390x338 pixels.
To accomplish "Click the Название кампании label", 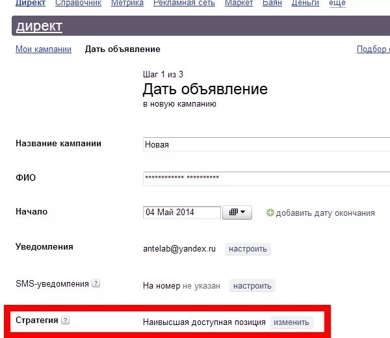I will (58, 143).
